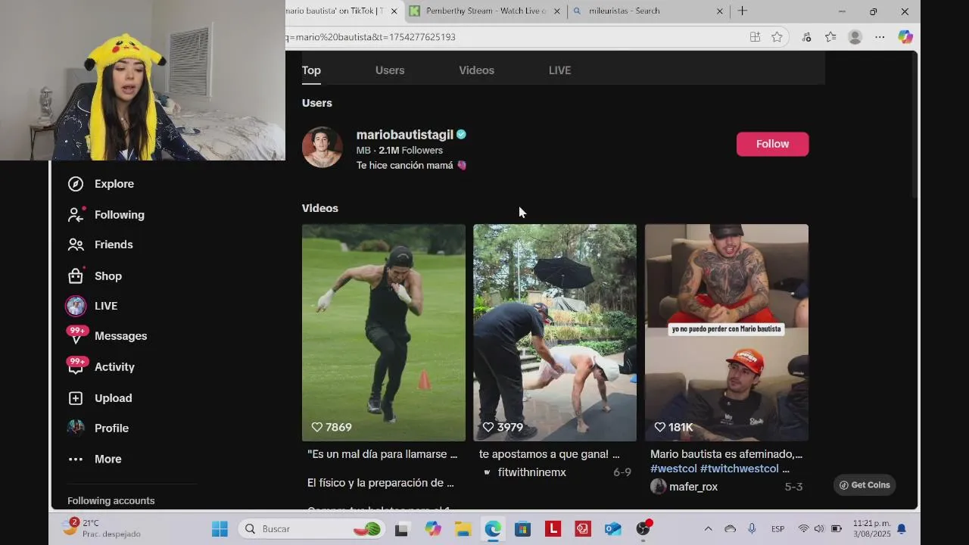Switch to the LIVE search tab

coord(559,70)
